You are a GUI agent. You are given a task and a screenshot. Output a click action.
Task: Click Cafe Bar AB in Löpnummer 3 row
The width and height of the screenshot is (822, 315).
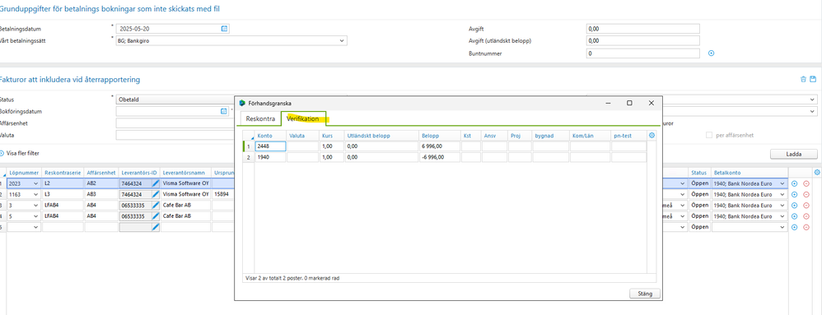(x=185, y=205)
